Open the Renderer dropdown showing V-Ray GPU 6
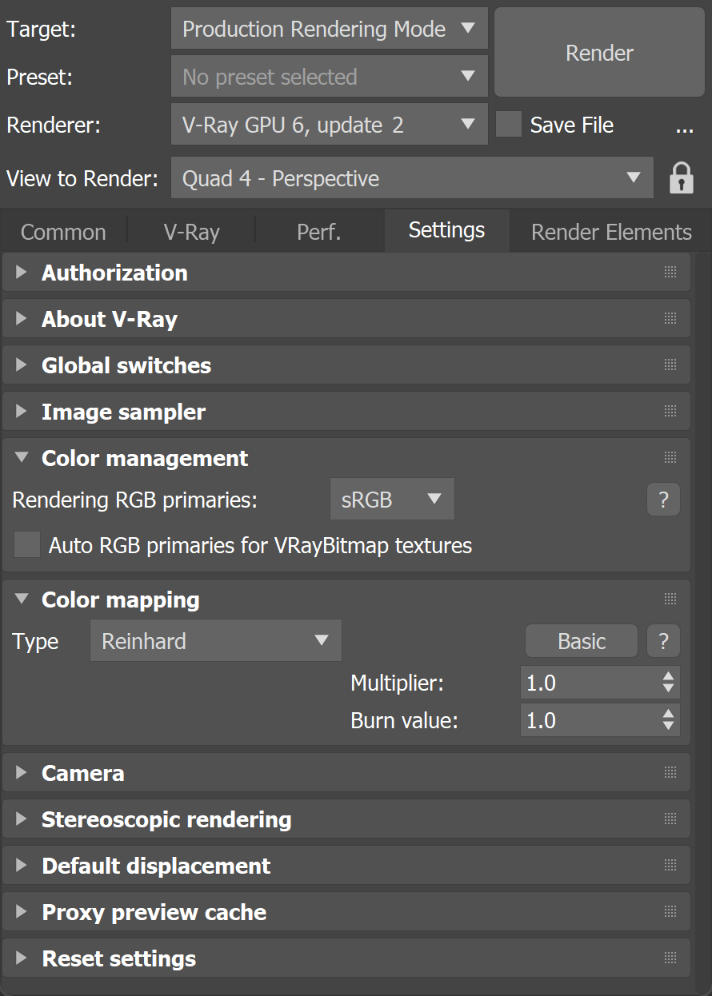The image size is (712, 996). coord(329,125)
